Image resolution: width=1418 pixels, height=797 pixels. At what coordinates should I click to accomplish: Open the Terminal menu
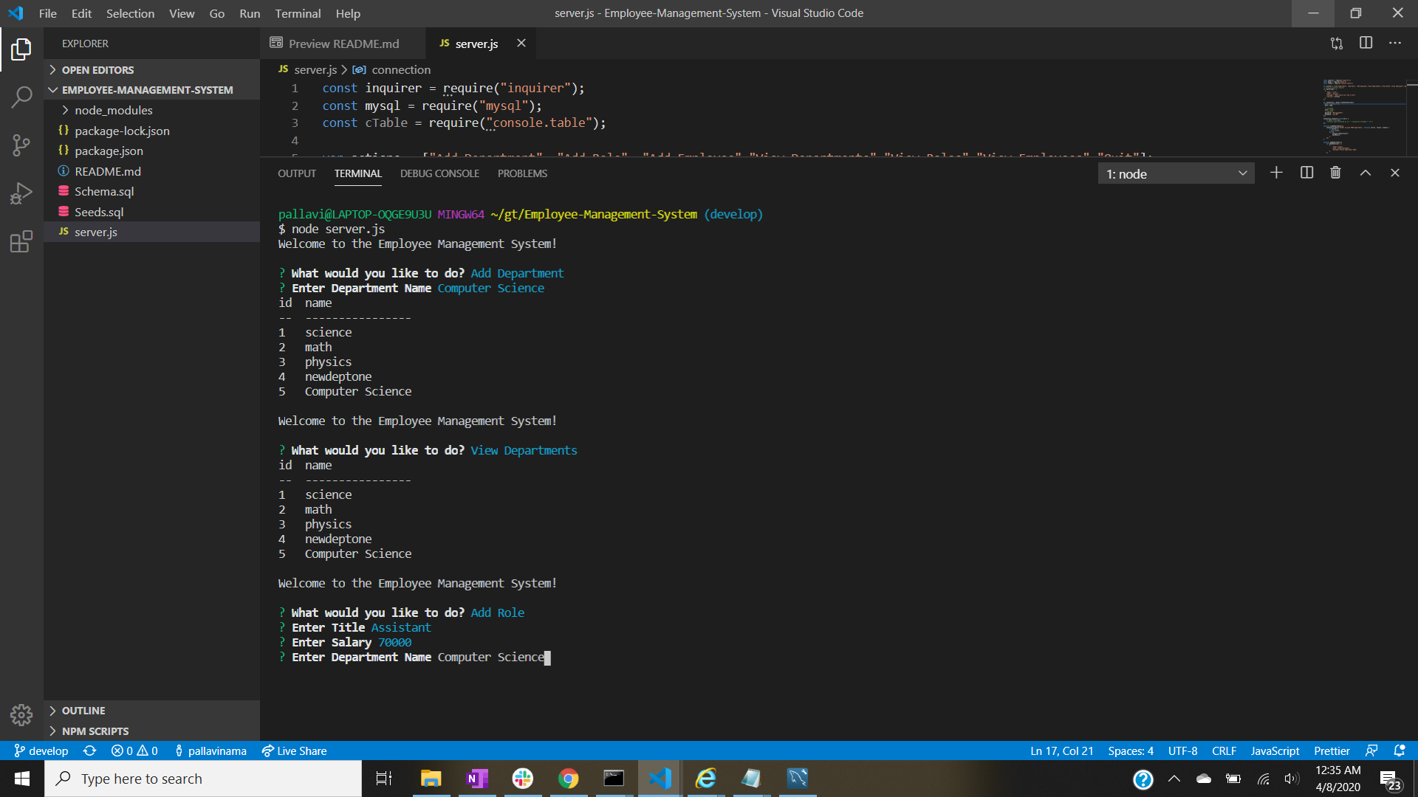[x=298, y=13]
